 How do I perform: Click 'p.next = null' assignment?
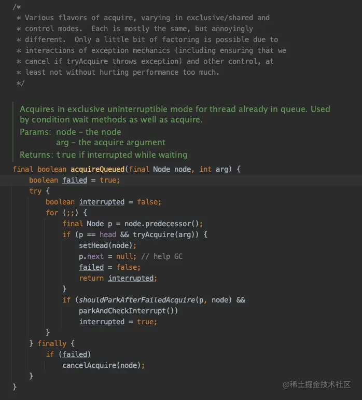click(x=107, y=256)
